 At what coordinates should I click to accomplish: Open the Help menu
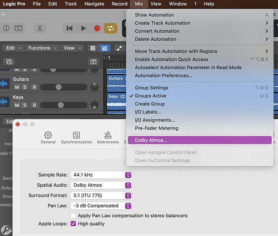point(209,4)
